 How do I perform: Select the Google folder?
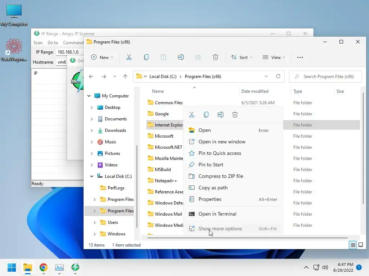pyautogui.click(x=162, y=114)
